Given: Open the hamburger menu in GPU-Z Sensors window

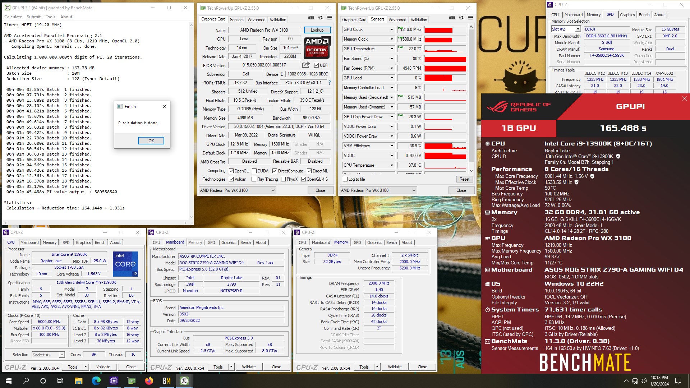Looking at the screenshot, I should [x=470, y=18].
